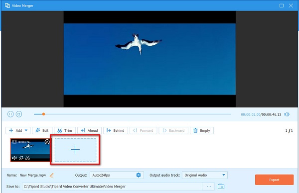The height and width of the screenshot is (193, 299).
Task: Open the Add dropdown arrow
Action: (26, 130)
